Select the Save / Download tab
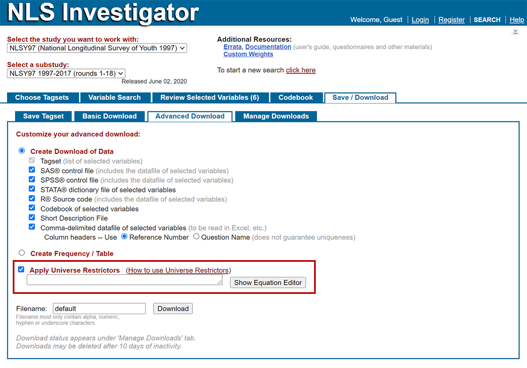Image resolution: width=527 pixels, height=368 pixels. point(360,97)
